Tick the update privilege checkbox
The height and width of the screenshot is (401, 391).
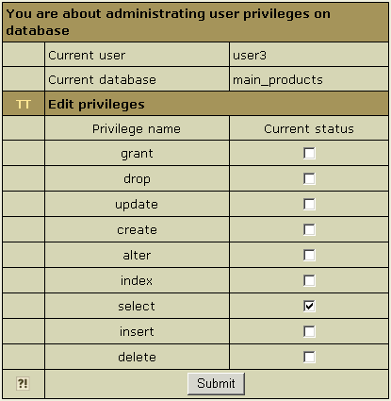click(309, 205)
